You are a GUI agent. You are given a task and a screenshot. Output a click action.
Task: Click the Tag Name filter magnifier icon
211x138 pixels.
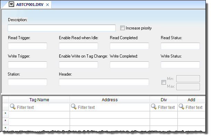click(13, 106)
